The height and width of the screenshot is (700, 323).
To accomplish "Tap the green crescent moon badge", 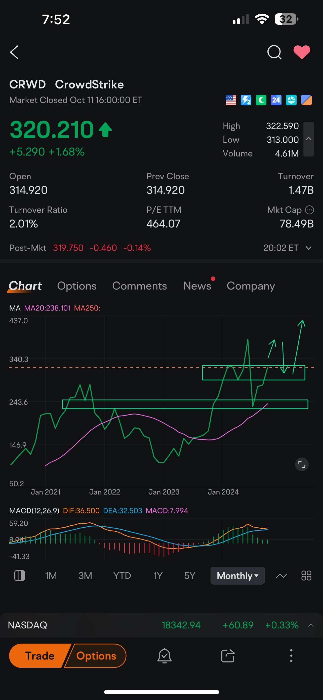I will click(x=261, y=100).
